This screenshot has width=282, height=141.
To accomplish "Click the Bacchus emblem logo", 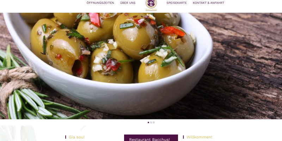I will click(151, 4).
